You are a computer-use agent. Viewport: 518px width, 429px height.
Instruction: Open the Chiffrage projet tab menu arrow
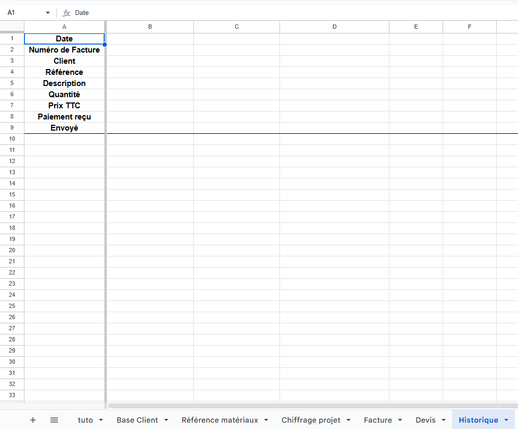[348, 419]
